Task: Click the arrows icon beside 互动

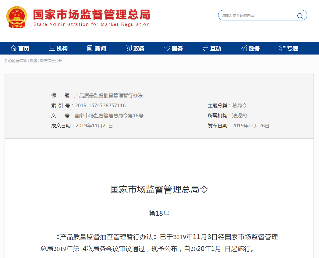Action: 205,48
